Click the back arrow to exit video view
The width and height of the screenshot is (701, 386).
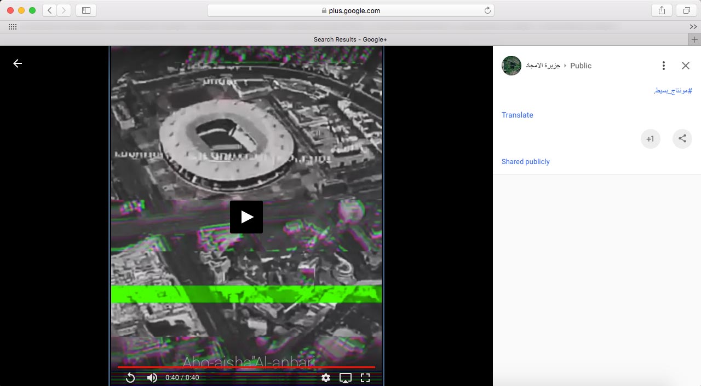18,63
